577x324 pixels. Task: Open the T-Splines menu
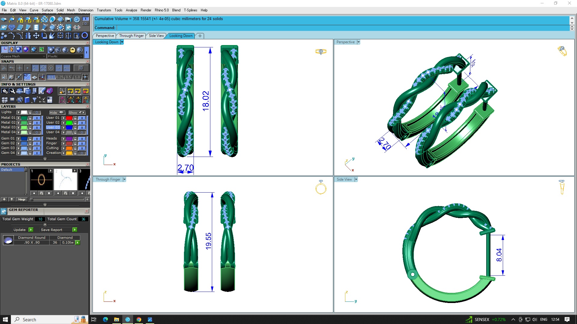pos(191,10)
